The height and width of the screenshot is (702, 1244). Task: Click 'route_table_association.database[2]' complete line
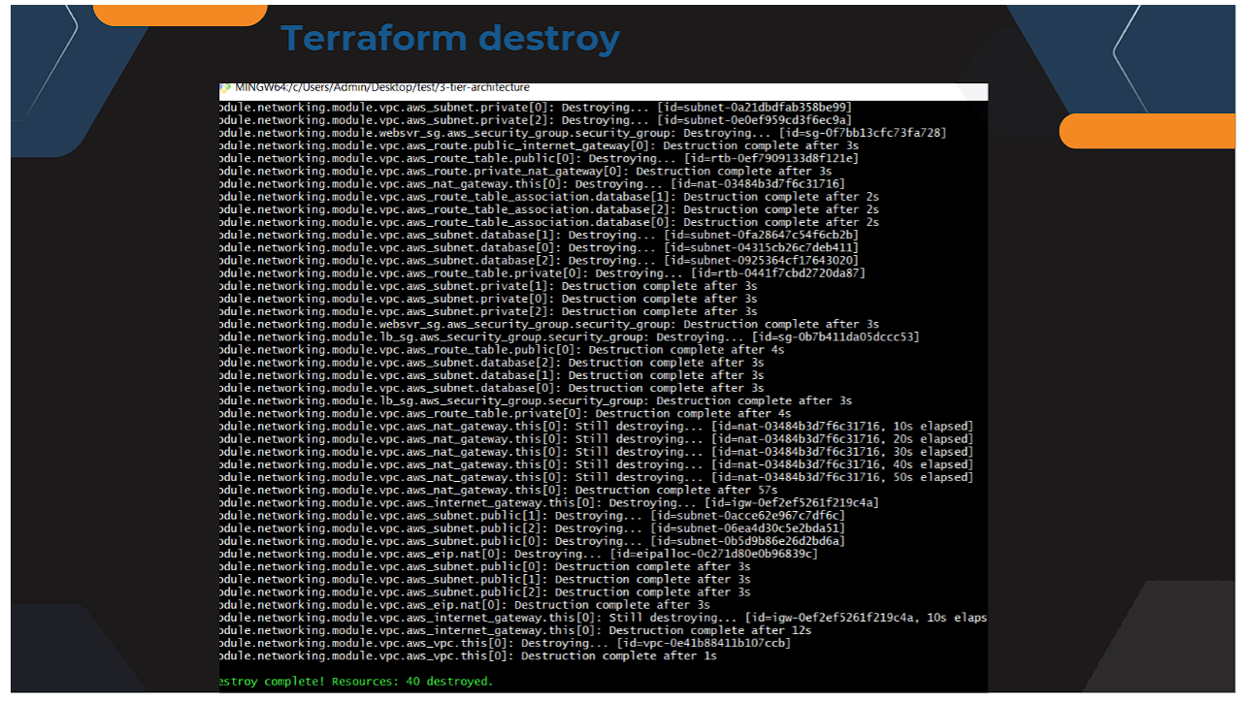click(550, 209)
